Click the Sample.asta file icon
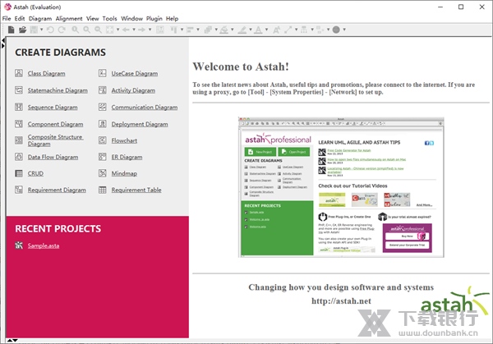The height and width of the screenshot is (344, 493). click(19, 245)
